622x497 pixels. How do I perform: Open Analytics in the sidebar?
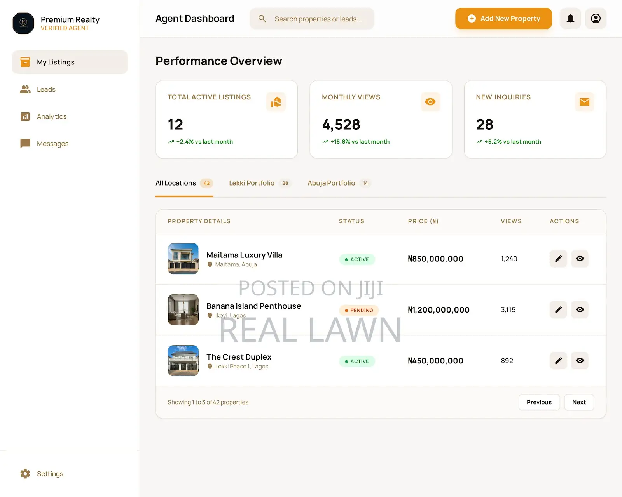(70, 116)
